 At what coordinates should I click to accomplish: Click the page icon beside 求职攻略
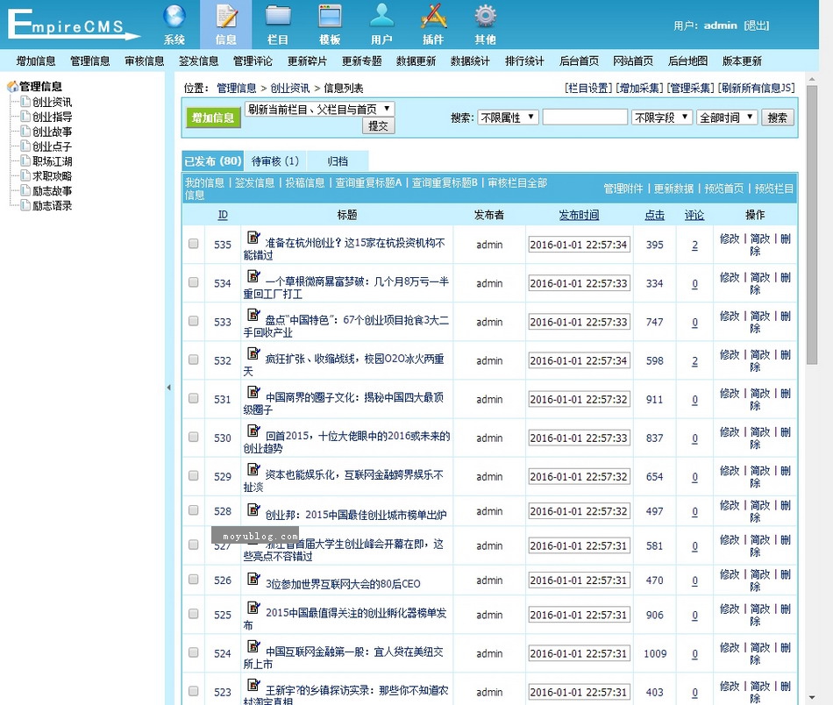25,175
